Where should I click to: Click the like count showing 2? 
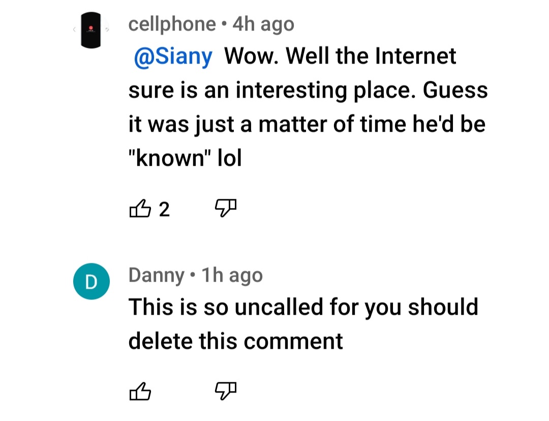click(x=164, y=209)
